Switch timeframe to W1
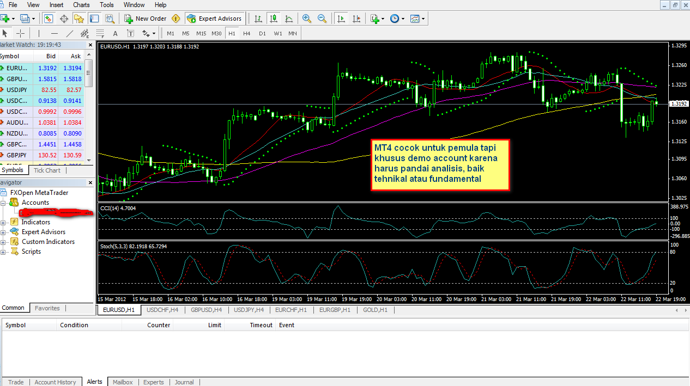690x386 pixels. (x=278, y=33)
